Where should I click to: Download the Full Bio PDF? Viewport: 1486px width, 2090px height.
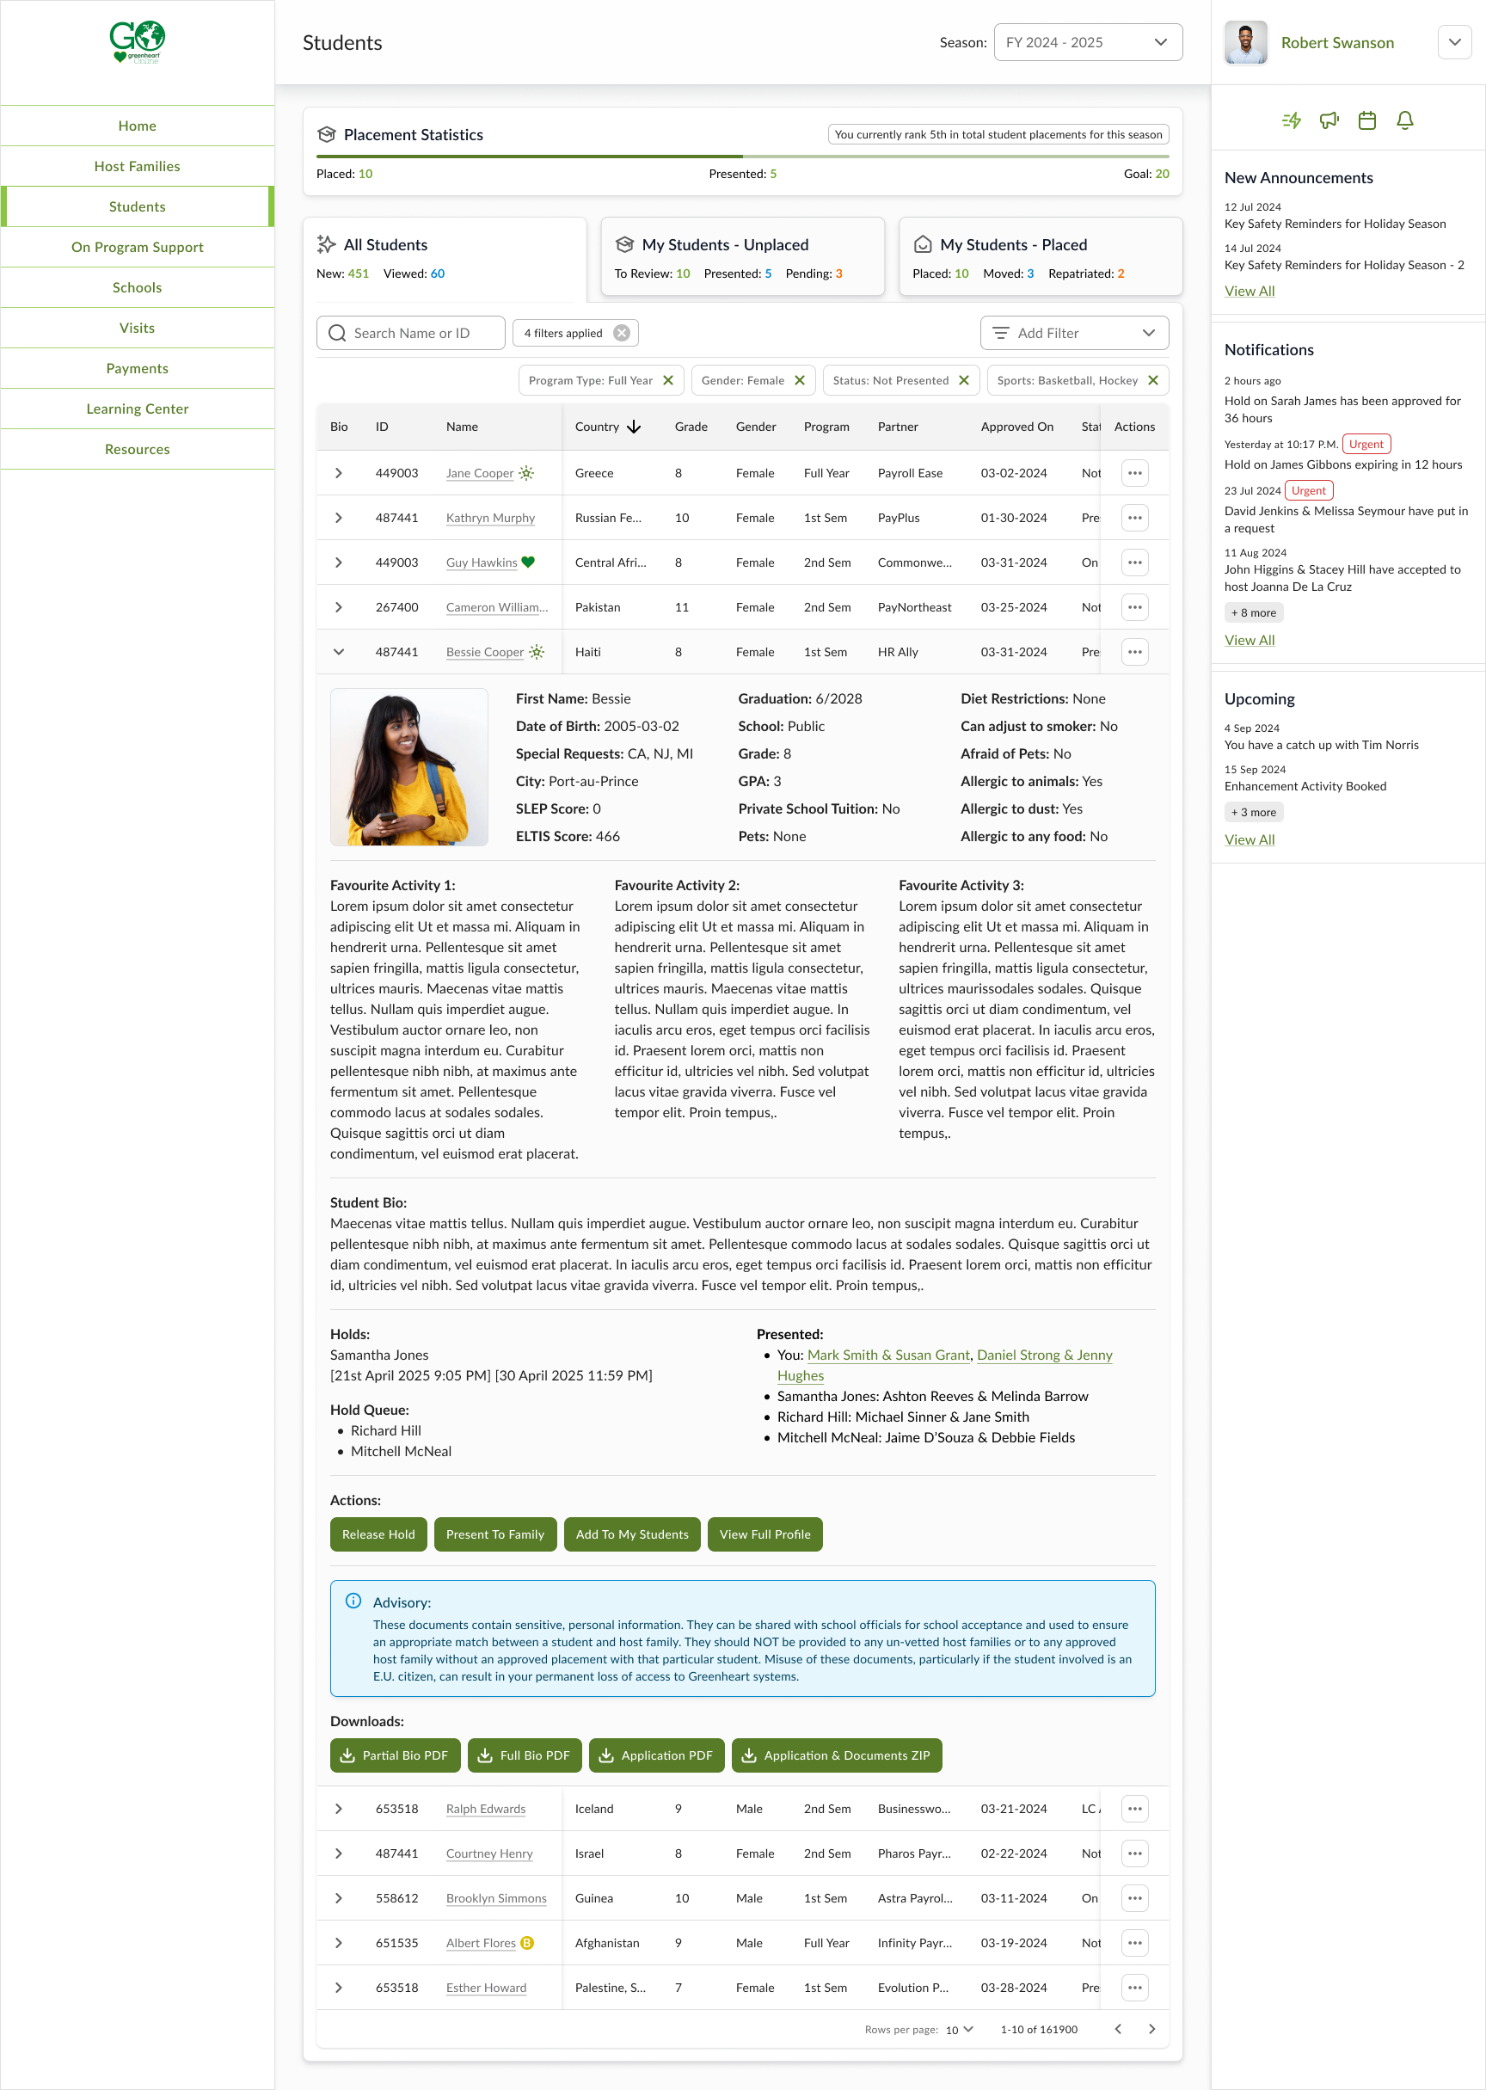point(525,1755)
